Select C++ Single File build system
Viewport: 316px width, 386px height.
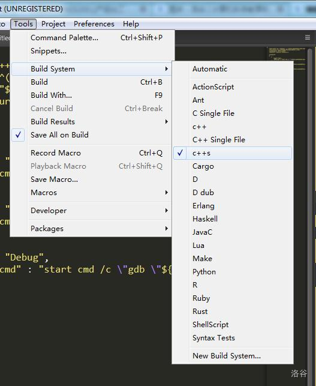coord(233,140)
